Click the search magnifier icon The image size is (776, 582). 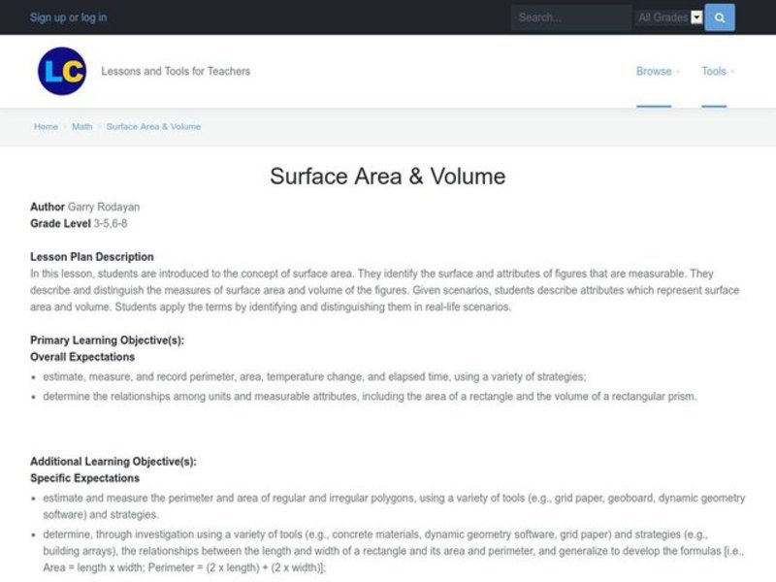point(719,16)
